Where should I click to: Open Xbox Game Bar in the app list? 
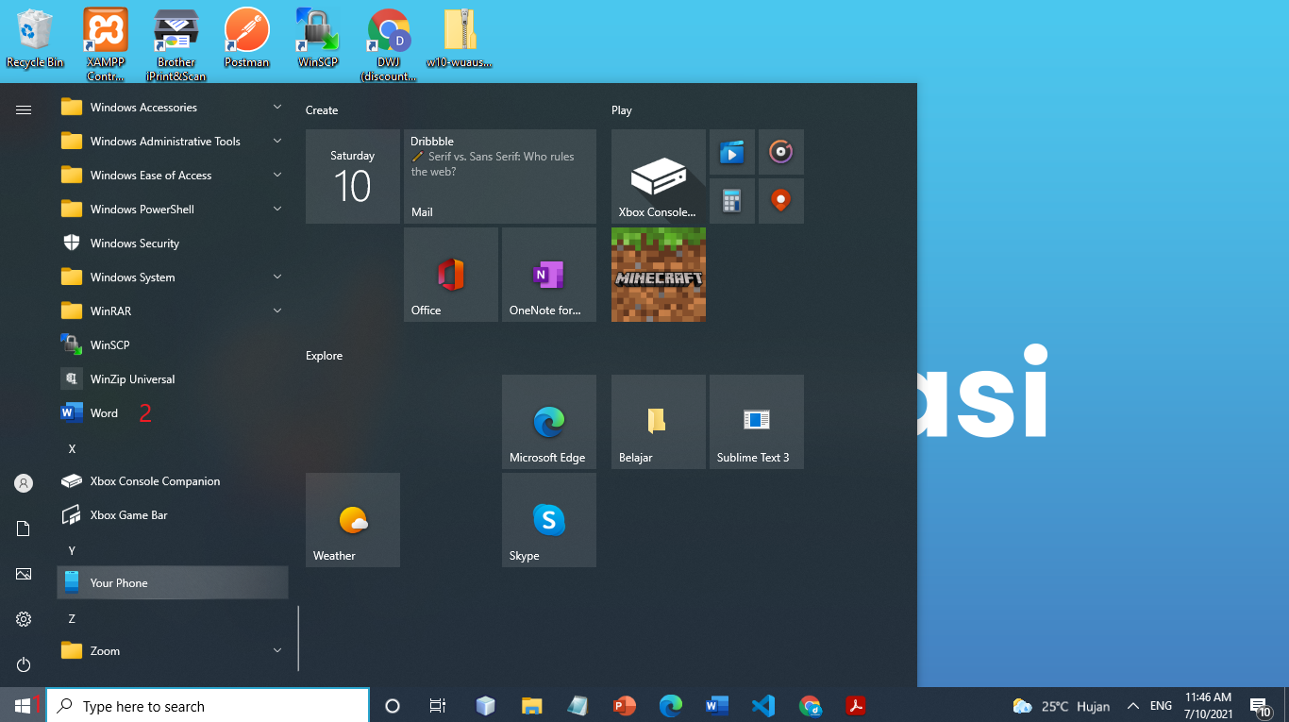pos(173,515)
